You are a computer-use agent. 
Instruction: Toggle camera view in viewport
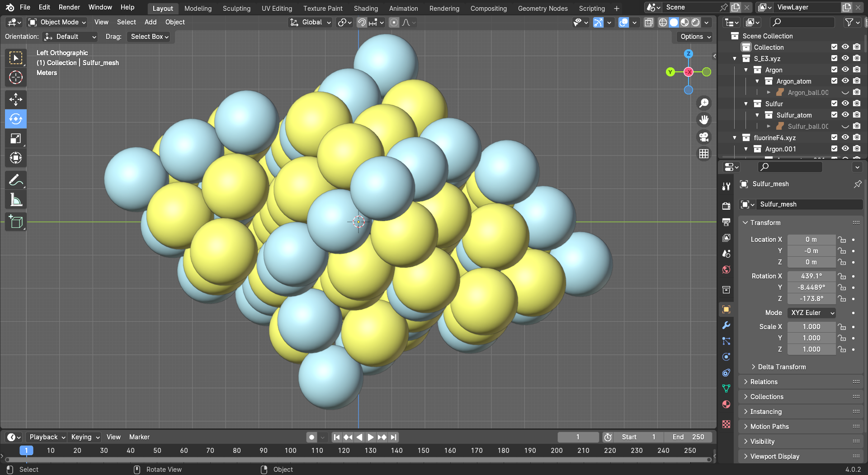[704, 137]
